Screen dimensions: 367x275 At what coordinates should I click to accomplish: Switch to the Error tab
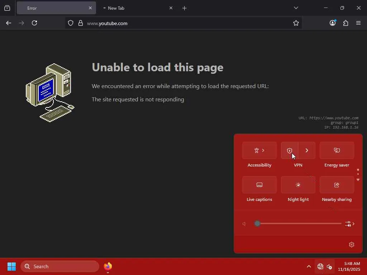(x=56, y=8)
